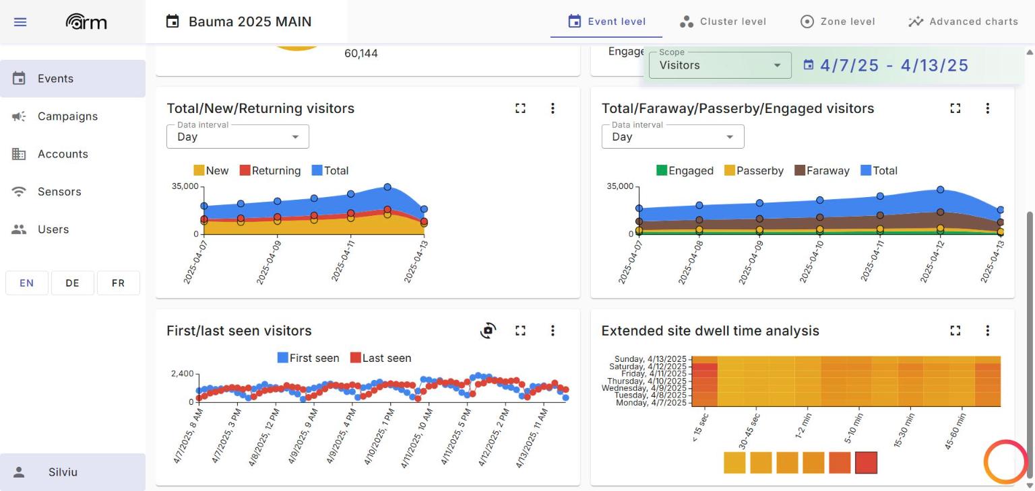Open the hamburger navigation menu
The height and width of the screenshot is (491, 1035).
pyautogui.click(x=20, y=22)
